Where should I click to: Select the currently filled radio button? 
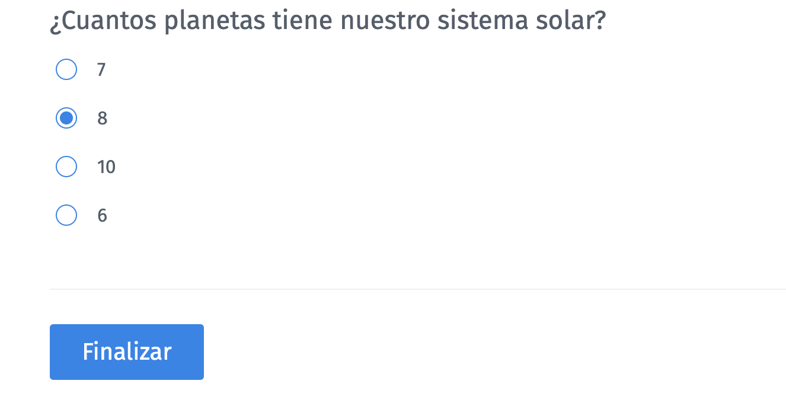coord(66,118)
